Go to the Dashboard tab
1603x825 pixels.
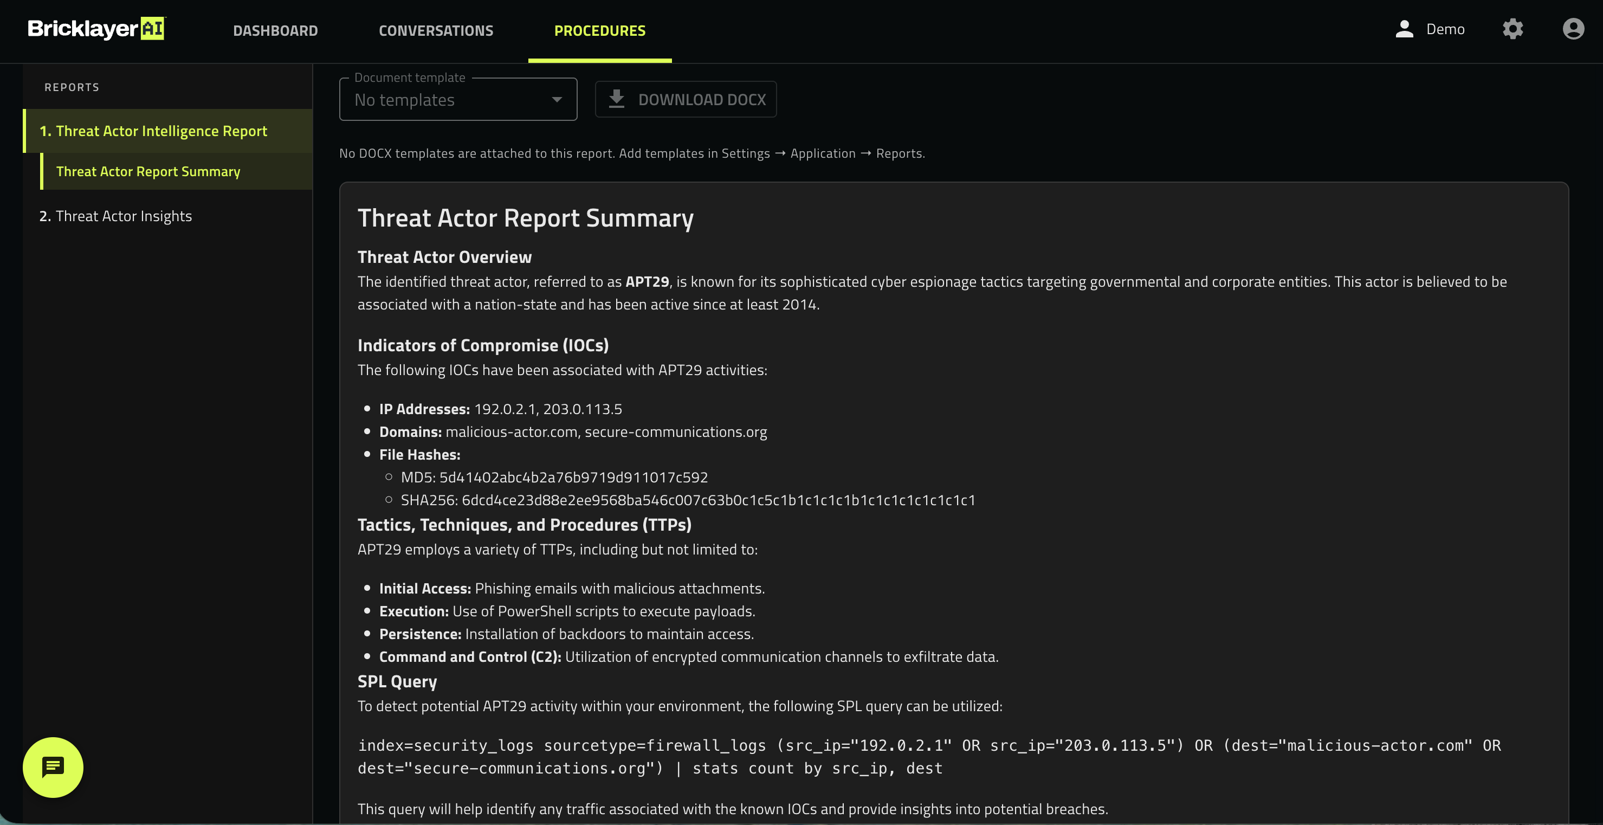click(x=275, y=30)
